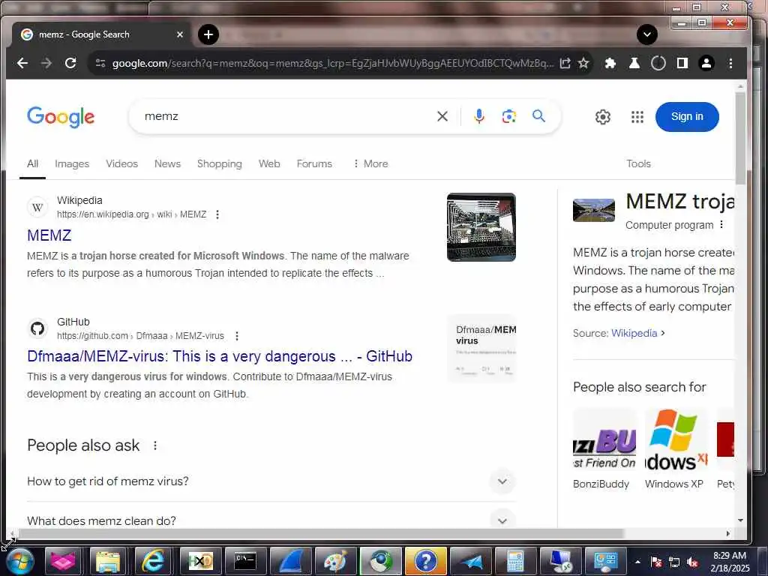768x576 pixels.
Task: Open the browser extensions puzzle icon
Action: (x=610, y=63)
